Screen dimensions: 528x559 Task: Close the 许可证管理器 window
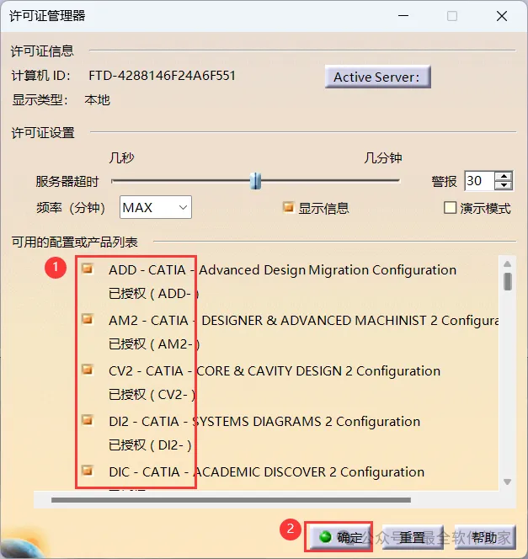coord(502,16)
